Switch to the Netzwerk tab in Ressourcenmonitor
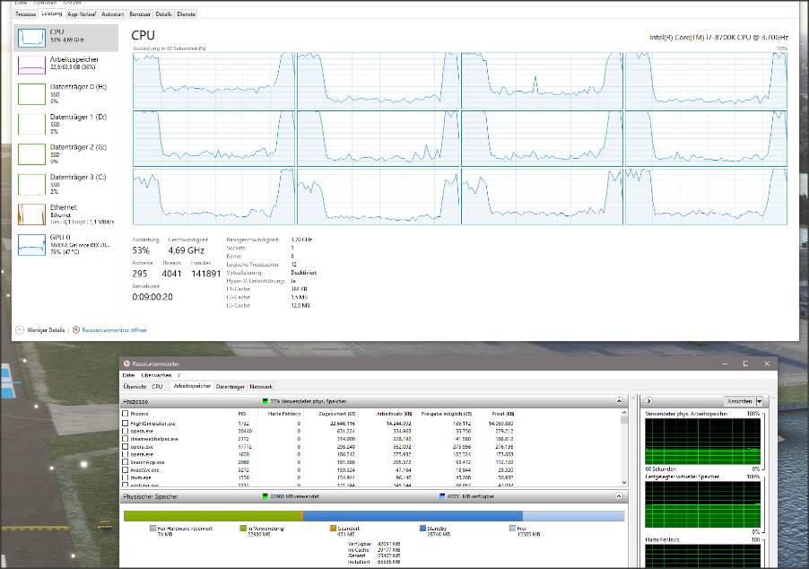Screen dimensions: 809x569 pyautogui.click(x=261, y=387)
